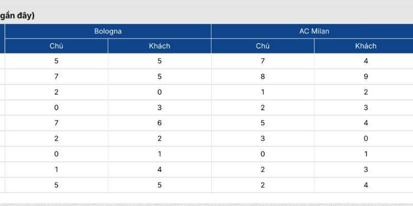Screen dimensions: 413x206
Task: Click value 5 in AC Milan Chủ column
Action: 263,123
